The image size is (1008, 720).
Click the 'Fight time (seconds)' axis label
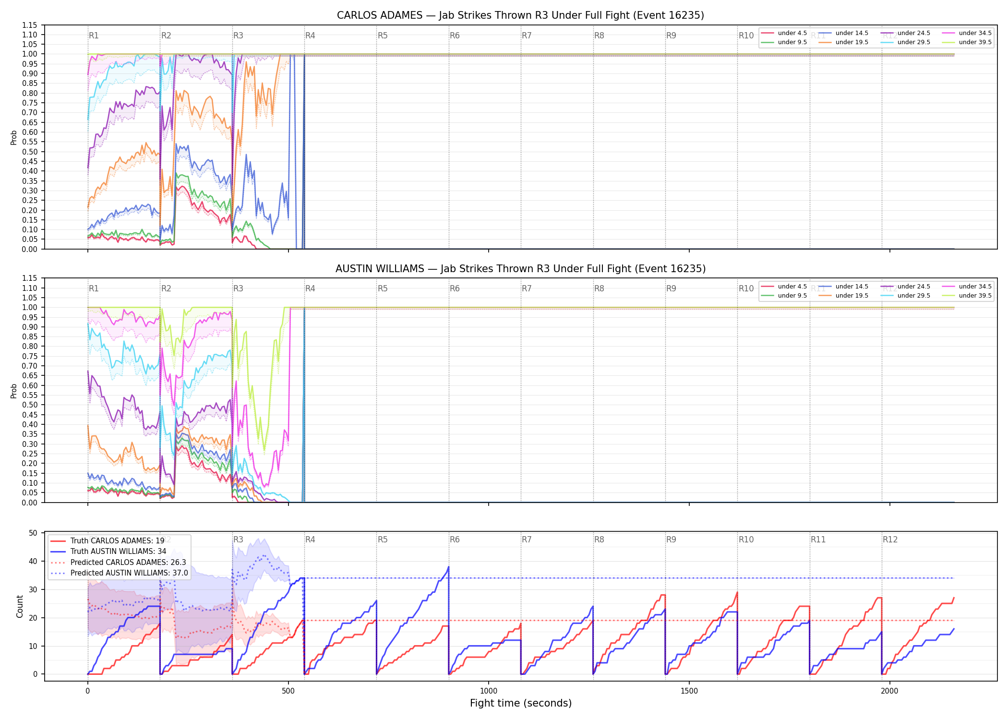point(521,703)
